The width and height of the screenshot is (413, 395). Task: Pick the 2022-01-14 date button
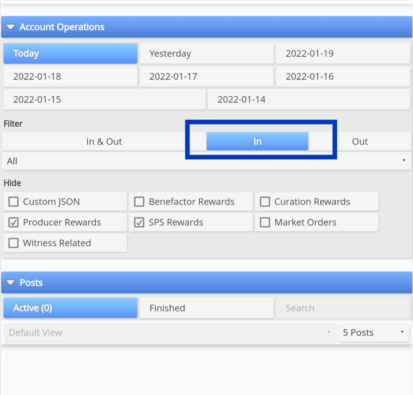[309, 99]
